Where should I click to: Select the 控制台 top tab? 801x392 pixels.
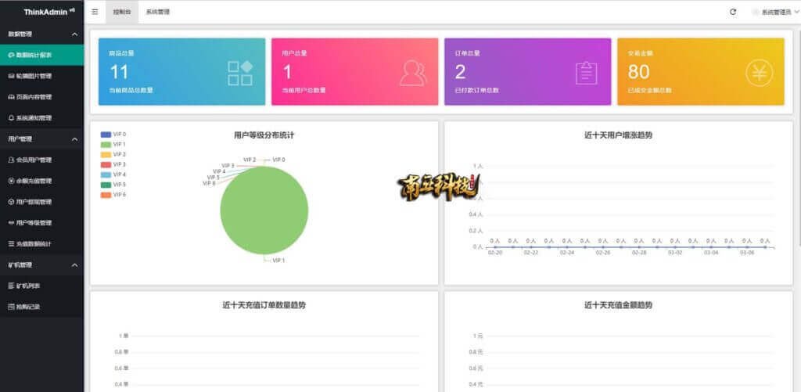122,12
